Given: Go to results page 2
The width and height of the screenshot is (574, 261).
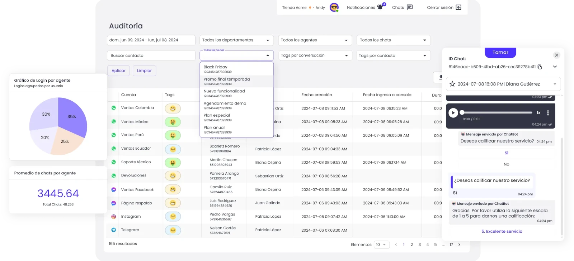Looking at the screenshot, I should pos(411,245).
